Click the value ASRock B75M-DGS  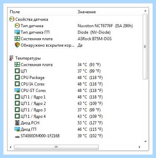[95, 39]
